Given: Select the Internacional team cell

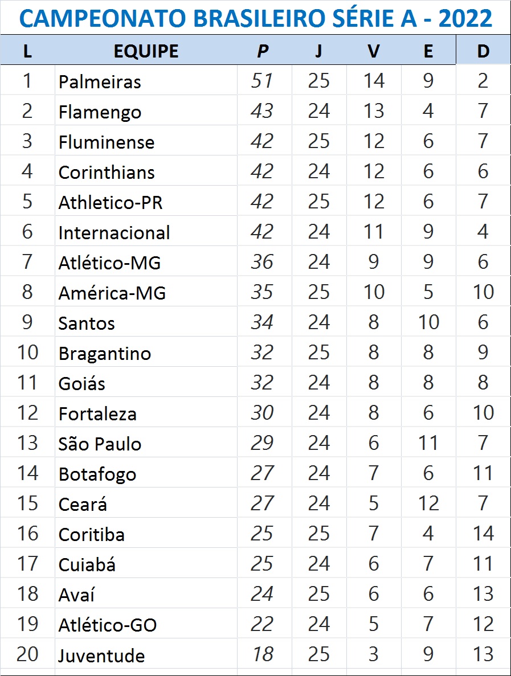Looking at the screenshot, I should [x=146, y=232].
